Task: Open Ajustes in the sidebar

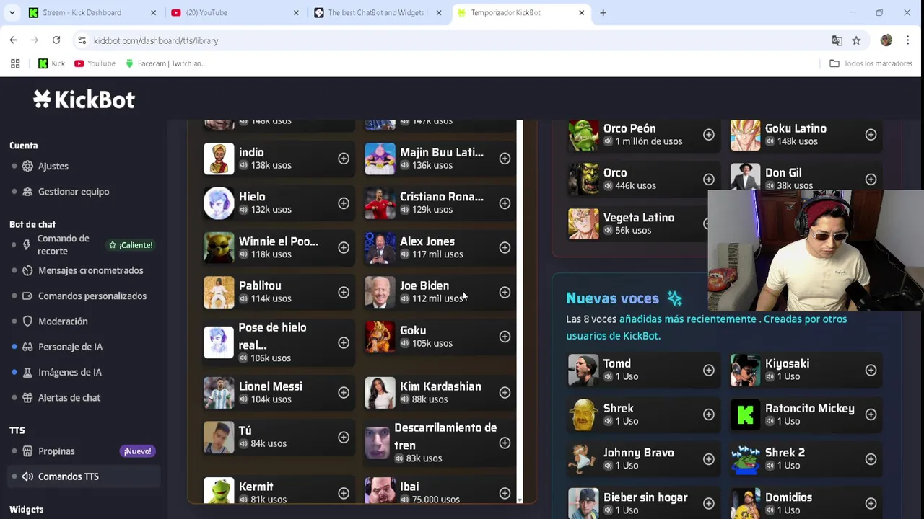Action: pyautogui.click(x=53, y=166)
